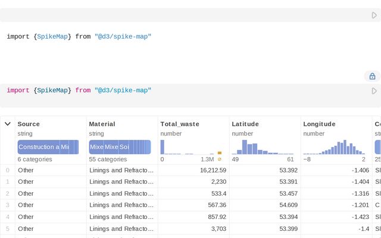Select the 3,703 Total_waste cell
381x238 pixels.
(193, 228)
